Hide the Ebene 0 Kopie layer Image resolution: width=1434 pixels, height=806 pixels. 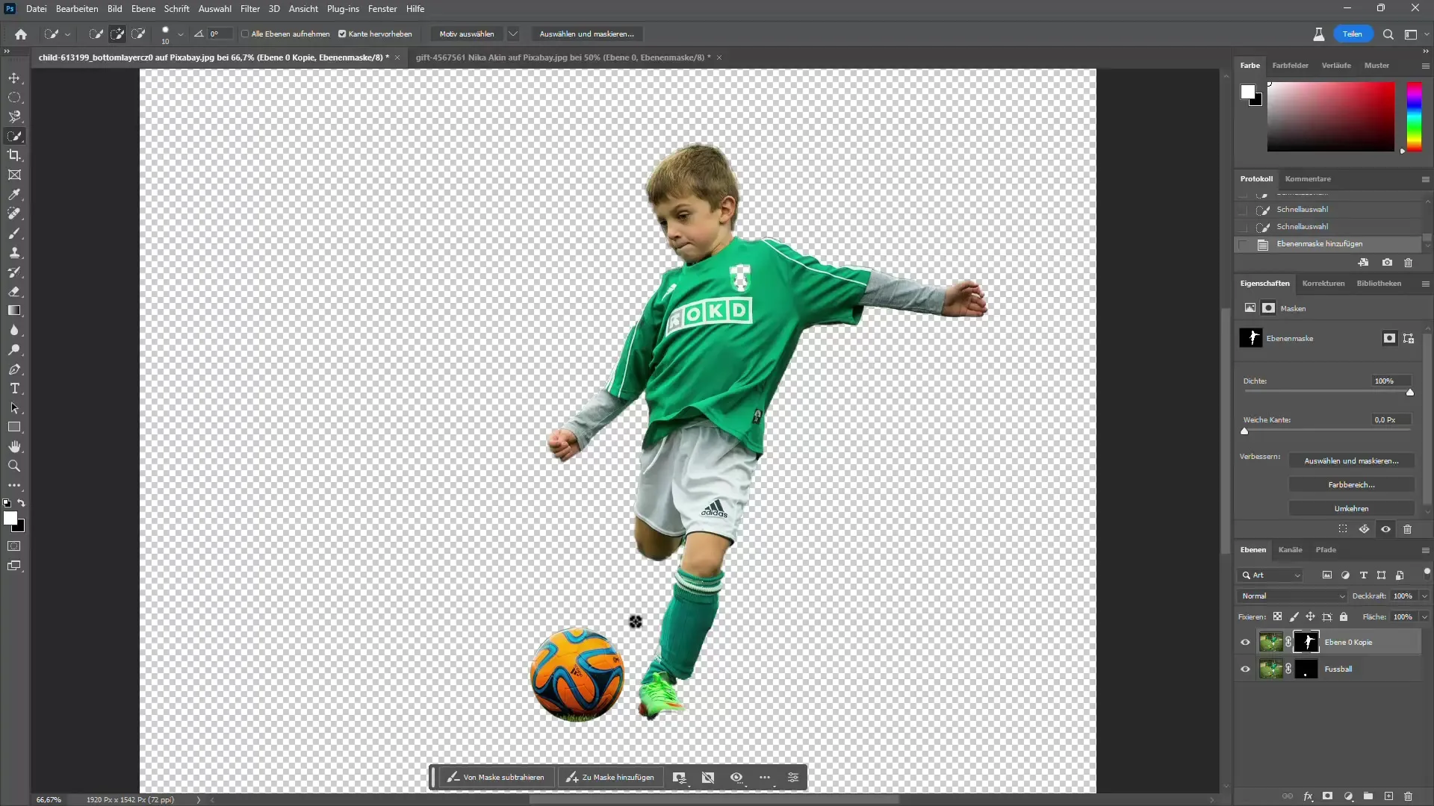tap(1245, 643)
